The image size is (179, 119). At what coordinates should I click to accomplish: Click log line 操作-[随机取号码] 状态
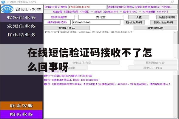click(71, 80)
